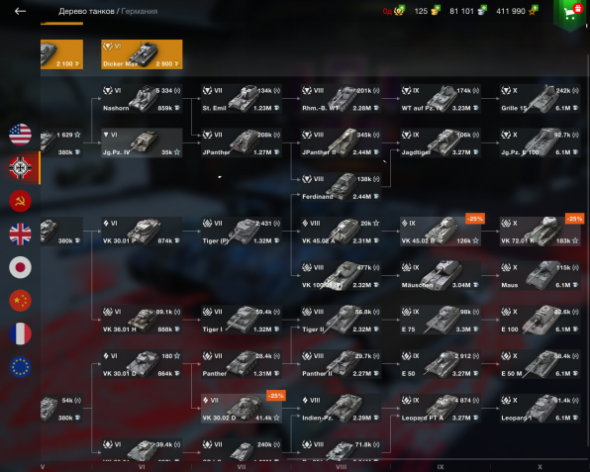Screen dimensions: 590x472
Task: Choose the Leopard 1 tier X node
Action: tap(540, 409)
